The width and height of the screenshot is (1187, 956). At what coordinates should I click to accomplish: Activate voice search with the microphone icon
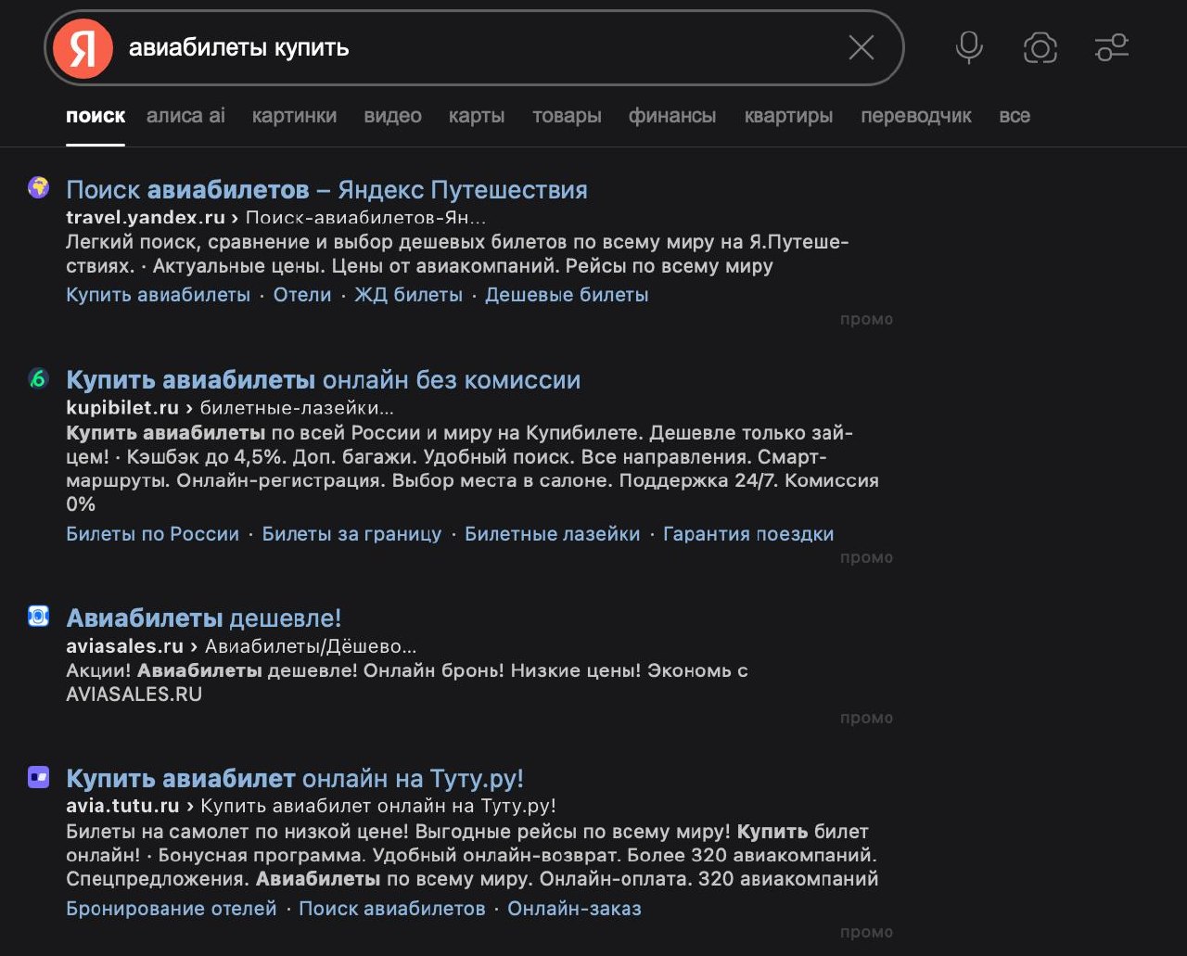coord(967,47)
